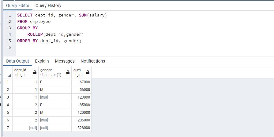The image size is (274, 137).
Task: Select the Query Editor tab
Action: 18,5
